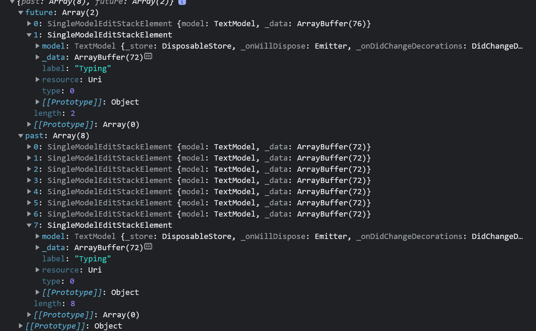Expand past element 0 SingleModelEditStackElement
This screenshot has width=536, height=331.
29,147
